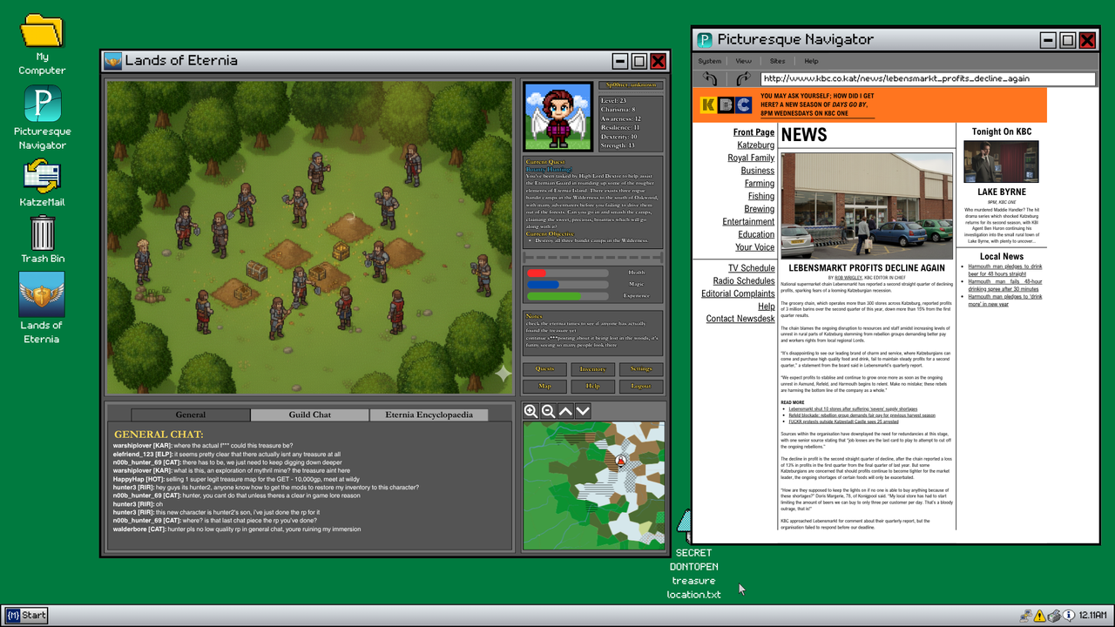Click the green Experience bar
This screenshot has height=627, width=1115.
567,296
